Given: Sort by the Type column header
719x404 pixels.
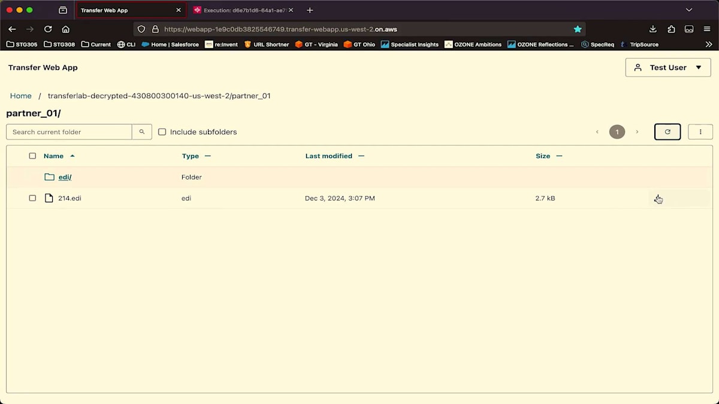Looking at the screenshot, I should click(190, 156).
